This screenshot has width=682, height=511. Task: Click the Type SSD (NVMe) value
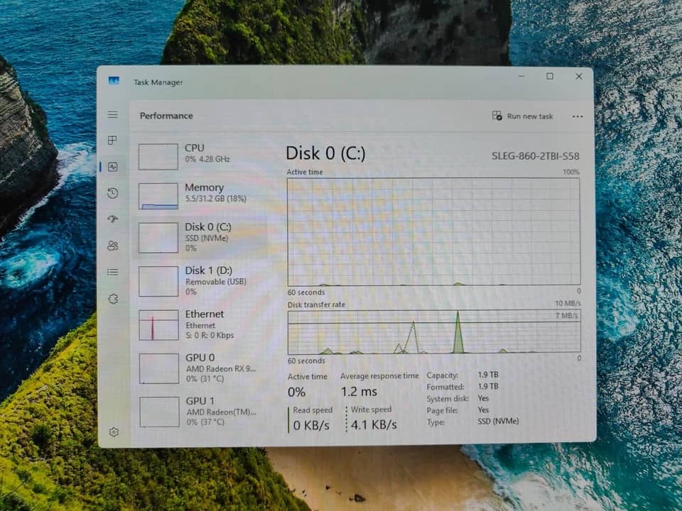pyautogui.click(x=498, y=421)
